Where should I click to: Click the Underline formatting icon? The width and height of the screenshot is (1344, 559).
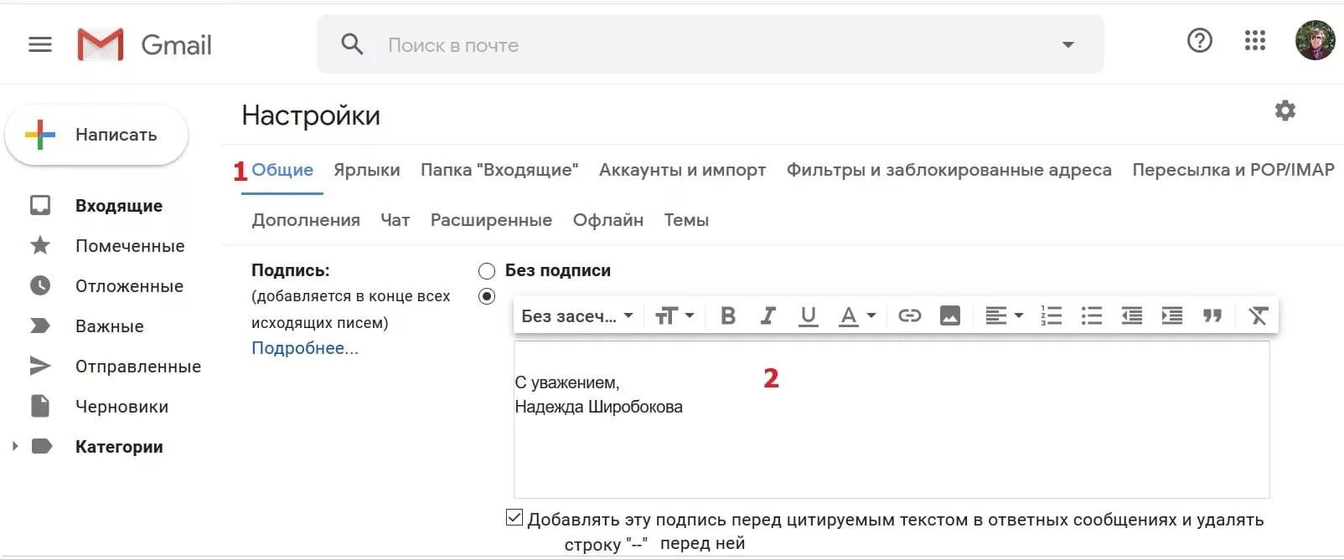click(x=808, y=315)
